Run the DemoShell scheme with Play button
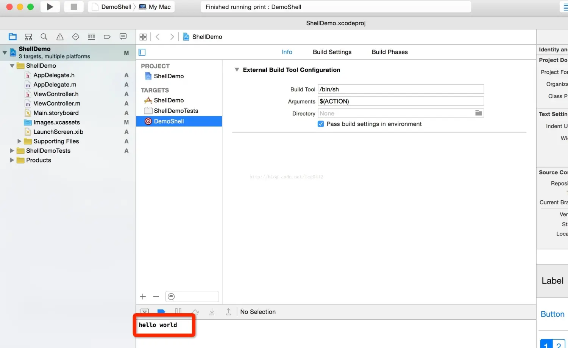The width and height of the screenshot is (568, 348). tap(50, 7)
